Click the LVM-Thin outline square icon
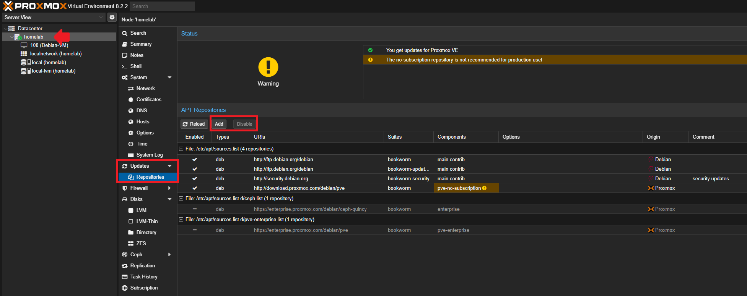Image resolution: width=747 pixels, height=296 pixels. coord(131,222)
